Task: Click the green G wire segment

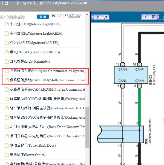Action: pyautogui.click(x=139, y=107)
